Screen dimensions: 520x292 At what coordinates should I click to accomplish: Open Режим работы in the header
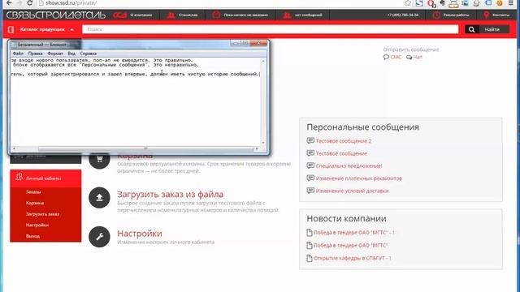tap(451, 15)
